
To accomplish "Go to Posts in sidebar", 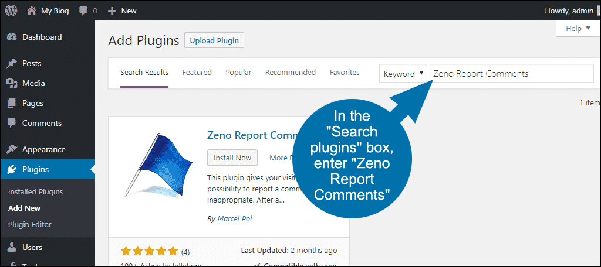I will coord(32,63).
